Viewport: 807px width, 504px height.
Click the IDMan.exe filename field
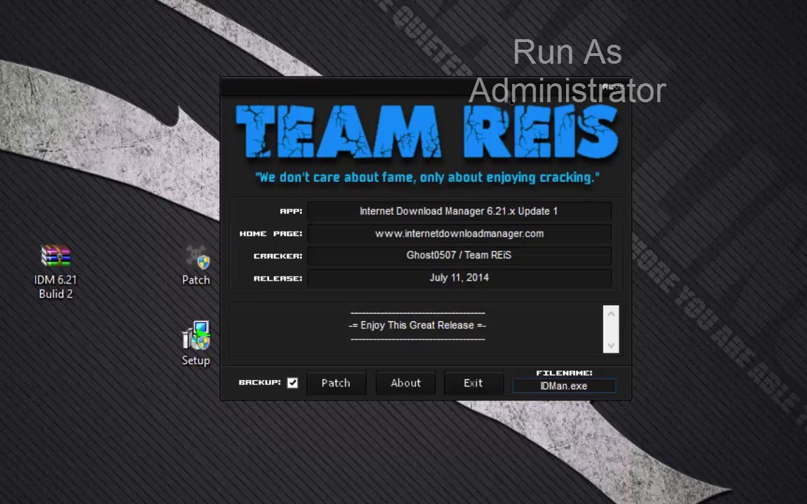click(564, 386)
